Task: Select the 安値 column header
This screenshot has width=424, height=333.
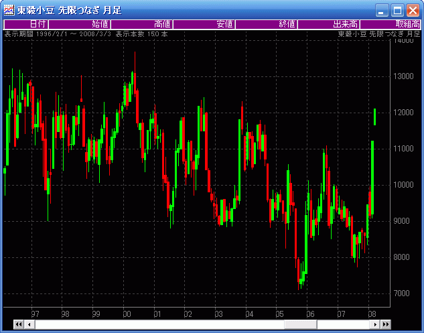Action: [204, 24]
